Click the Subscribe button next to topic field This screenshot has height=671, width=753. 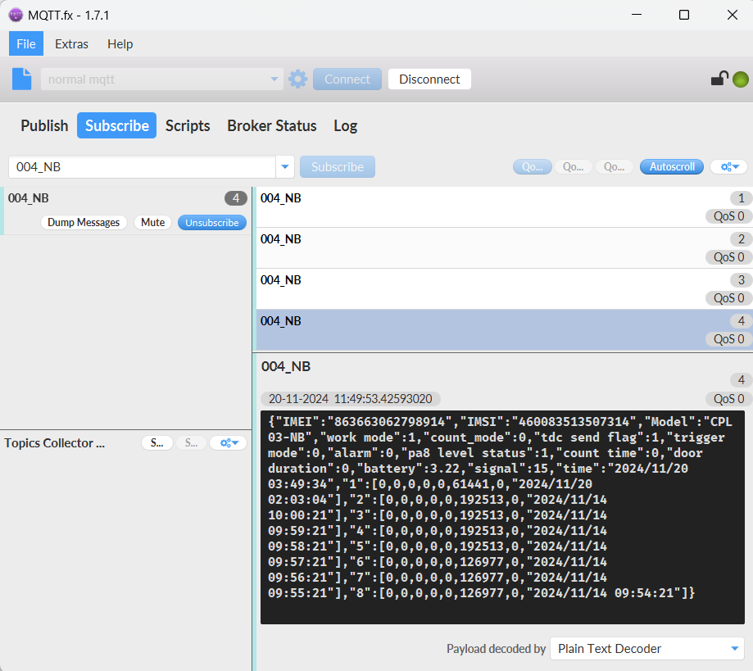pos(337,166)
